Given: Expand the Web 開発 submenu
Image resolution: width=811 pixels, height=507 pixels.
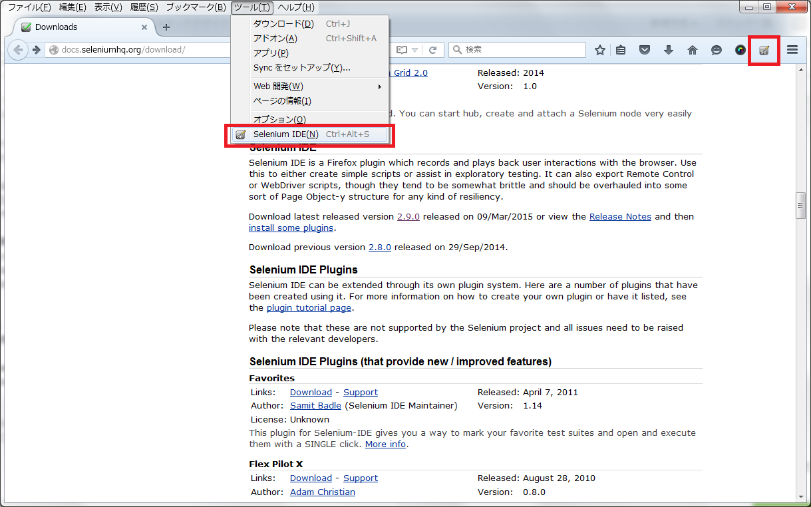Looking at the screenshot, I should coord(309,86).
